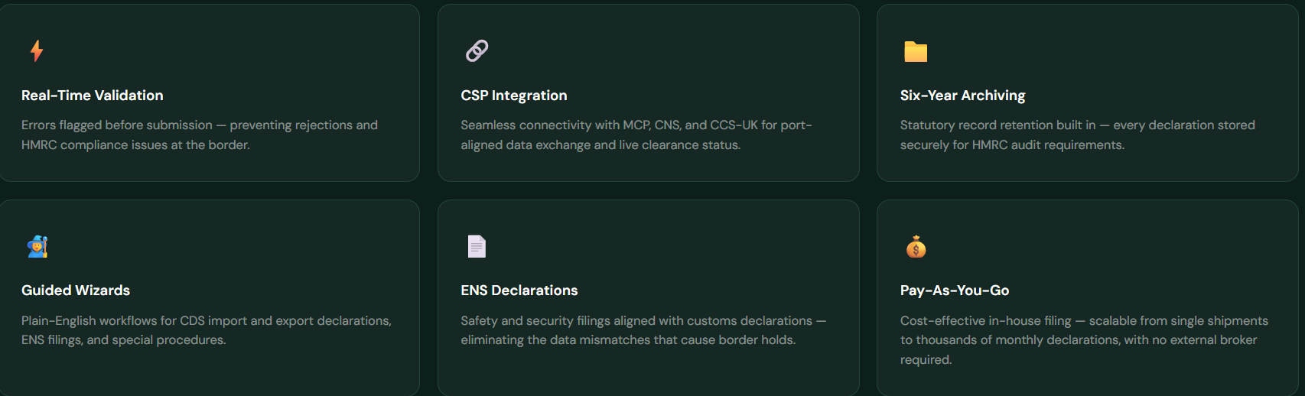Click the 'Cost-effective in-house filing' description

point(1084,320)
